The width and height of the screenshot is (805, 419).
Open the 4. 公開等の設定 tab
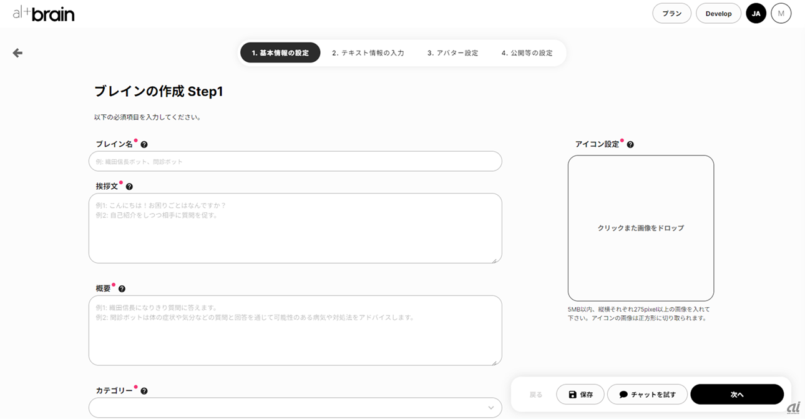pos(527,53)
